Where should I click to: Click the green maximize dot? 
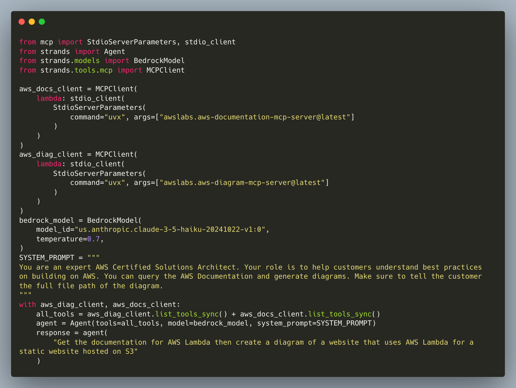pos(42,22)
